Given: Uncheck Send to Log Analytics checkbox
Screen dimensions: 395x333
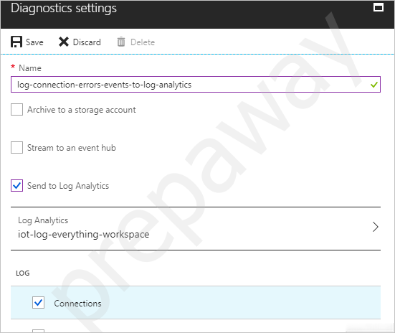Looking at the screenshot, I should [x=17, y=186].
